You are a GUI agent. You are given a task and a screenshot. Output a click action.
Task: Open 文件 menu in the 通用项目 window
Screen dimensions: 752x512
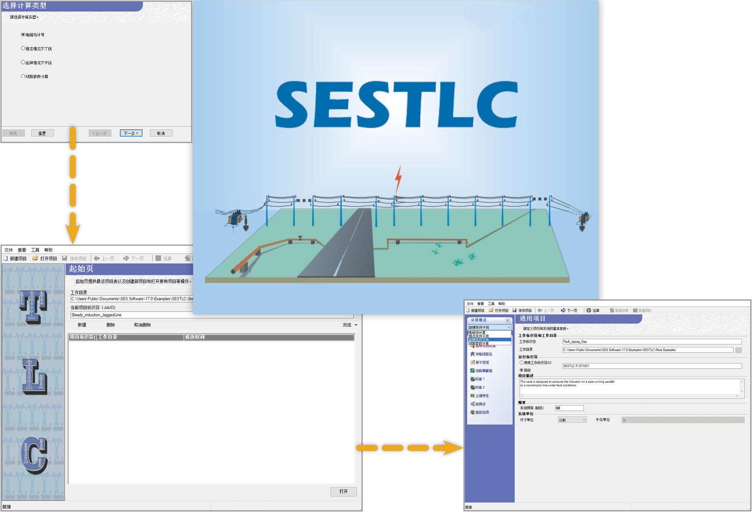[x=470, y=304]
